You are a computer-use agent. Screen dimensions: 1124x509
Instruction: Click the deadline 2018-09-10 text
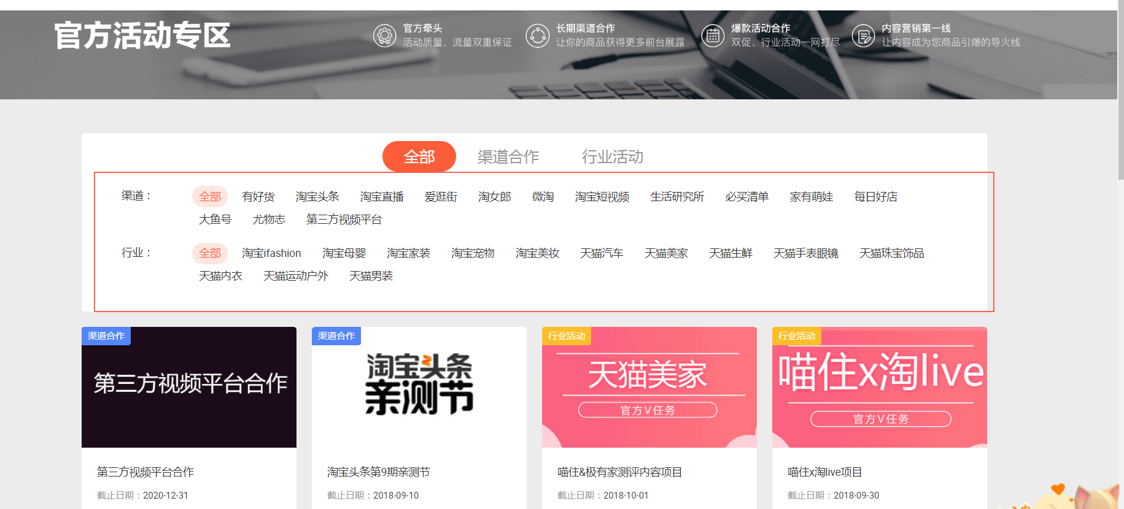pos(396,496)
